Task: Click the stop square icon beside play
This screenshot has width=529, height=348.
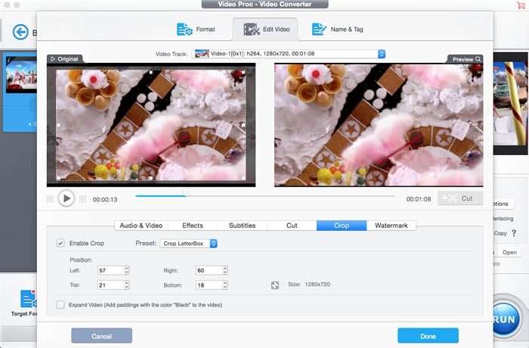Action: pos(50,199)
